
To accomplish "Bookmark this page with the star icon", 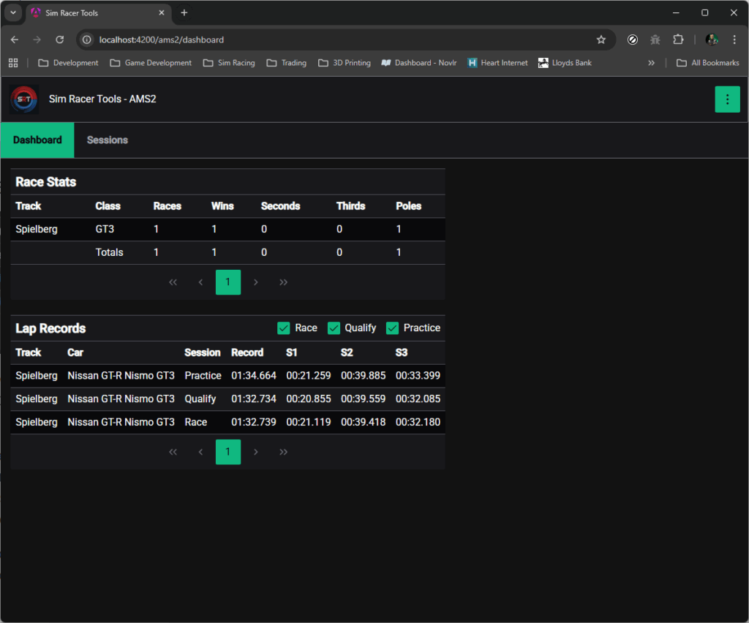I will click(601, 39).
